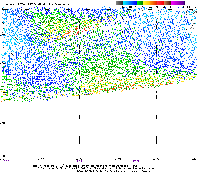This screenshot has width=197, height=173.
Task: Click the '-180' longitude axis label
Action: 3,159
